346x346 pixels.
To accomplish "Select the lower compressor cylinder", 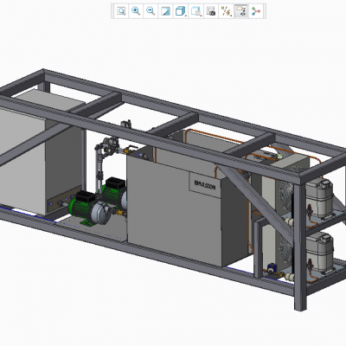I will (x=320, y=252).
